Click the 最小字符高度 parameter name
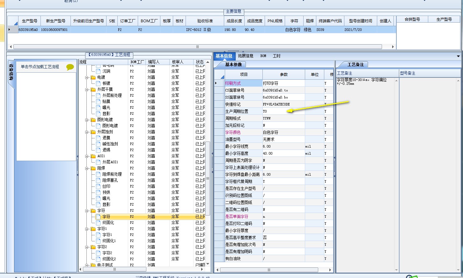This screenshot has height=278, width=463. coord(237,153)
